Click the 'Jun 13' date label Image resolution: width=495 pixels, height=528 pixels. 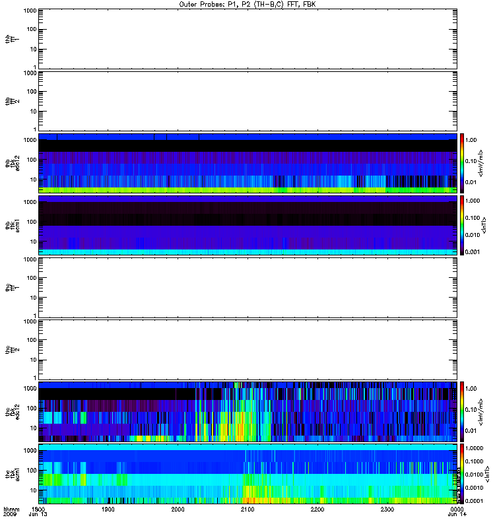tap(38, 514)
